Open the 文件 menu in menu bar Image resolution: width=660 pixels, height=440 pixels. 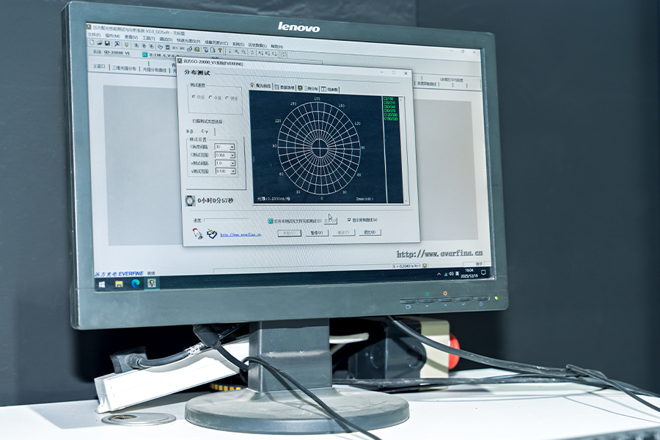click(x=95, y=34)
